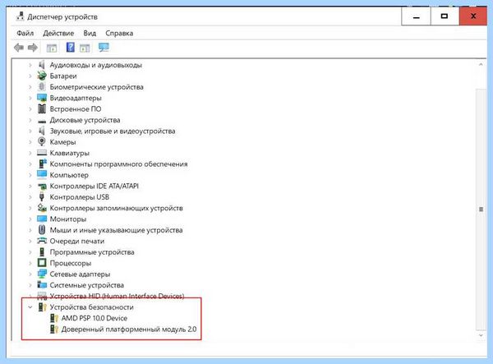
Task: Select the Процессоры chip icon
Action: point(42,262)
